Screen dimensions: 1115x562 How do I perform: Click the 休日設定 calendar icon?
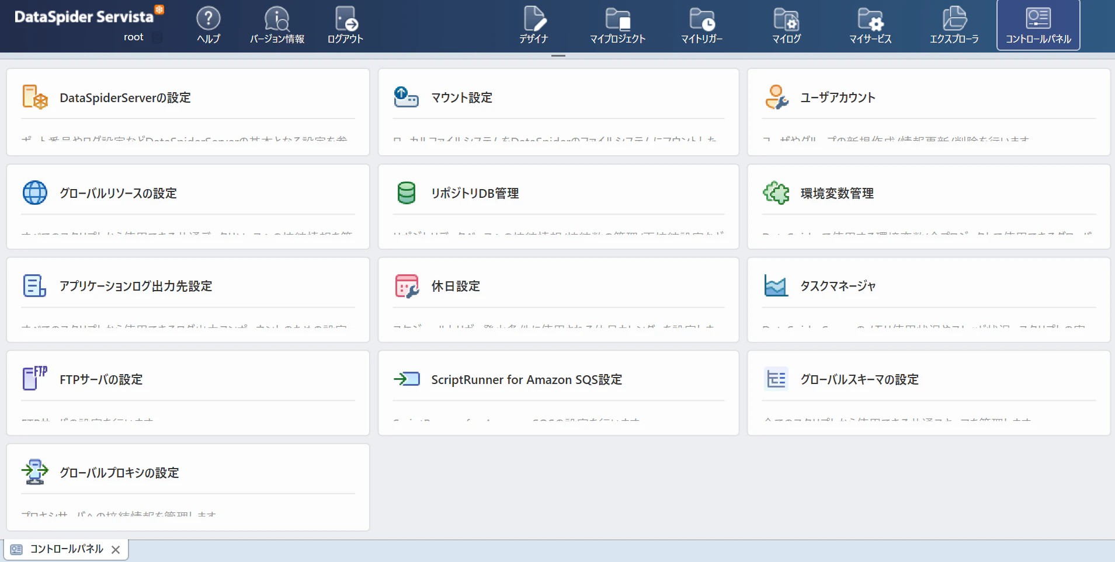click(407, 286)
